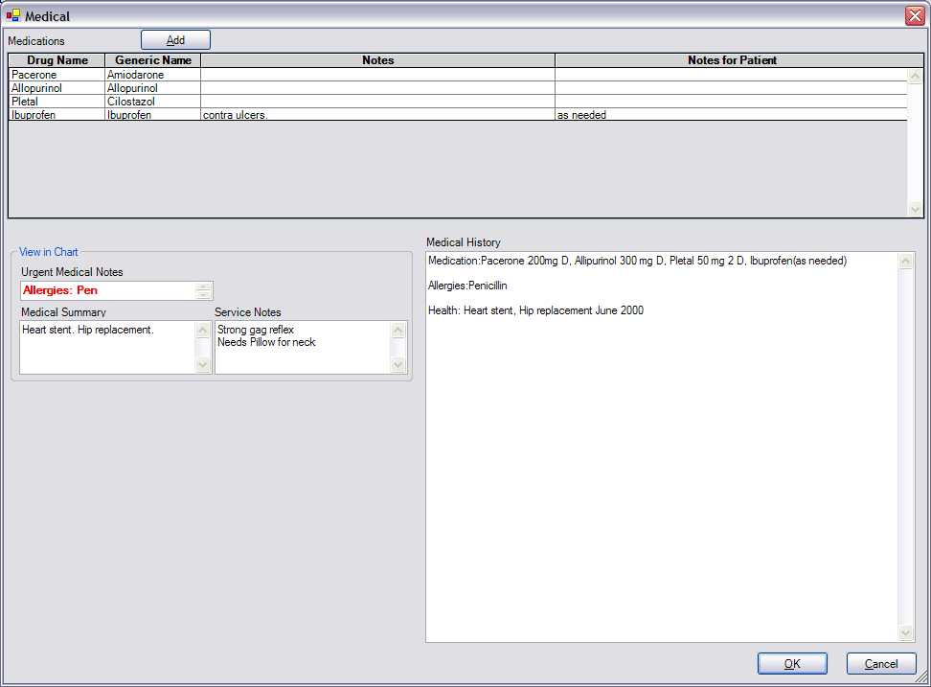Select the first-column Ibuprofen drug name cell
This screenshot has height=687, width=931.
point(57,115)
